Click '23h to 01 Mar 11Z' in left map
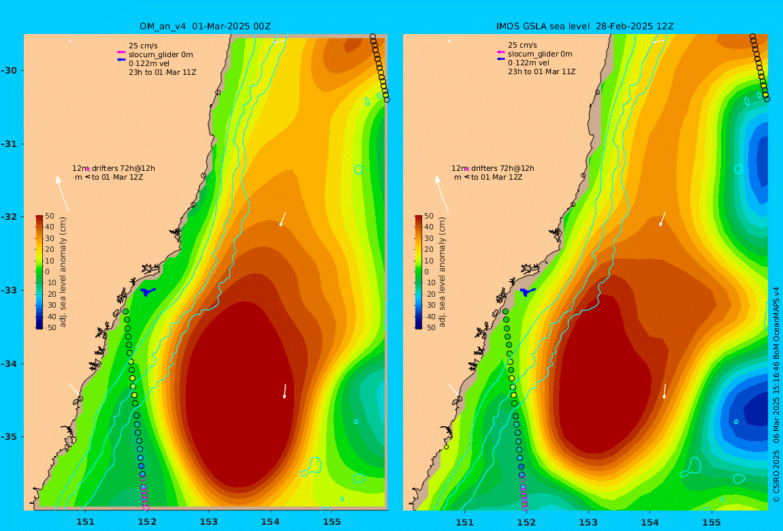The image size is (783, 531). click(x=162, y=72)
